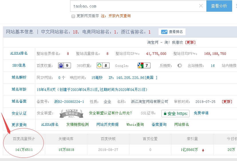Open the 出站链接 count 16
237x161 pixels.
213,66
